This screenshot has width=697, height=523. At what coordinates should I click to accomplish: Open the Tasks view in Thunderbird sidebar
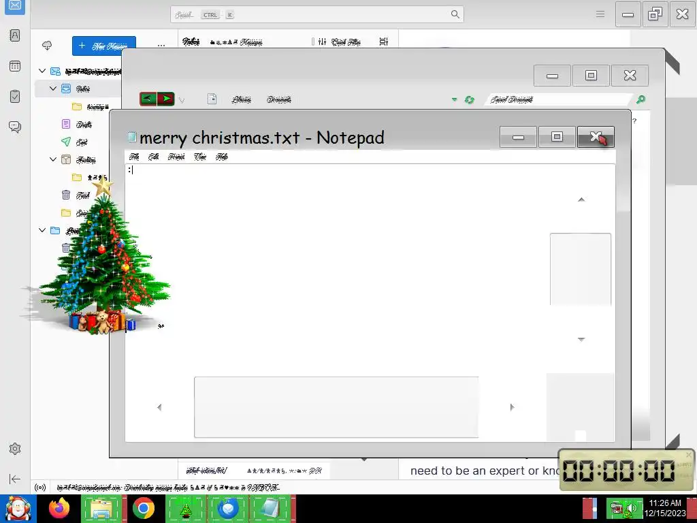(15, 96)
